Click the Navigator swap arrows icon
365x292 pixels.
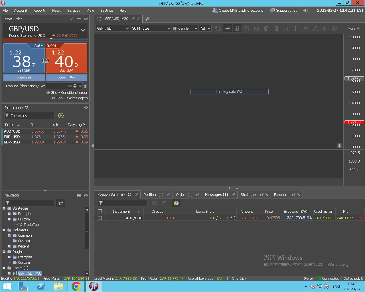[61, 203]
